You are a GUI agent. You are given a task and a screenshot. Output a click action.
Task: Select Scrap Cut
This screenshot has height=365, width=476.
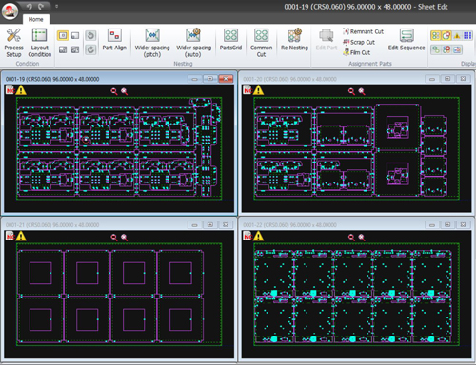tap(359, 42)
